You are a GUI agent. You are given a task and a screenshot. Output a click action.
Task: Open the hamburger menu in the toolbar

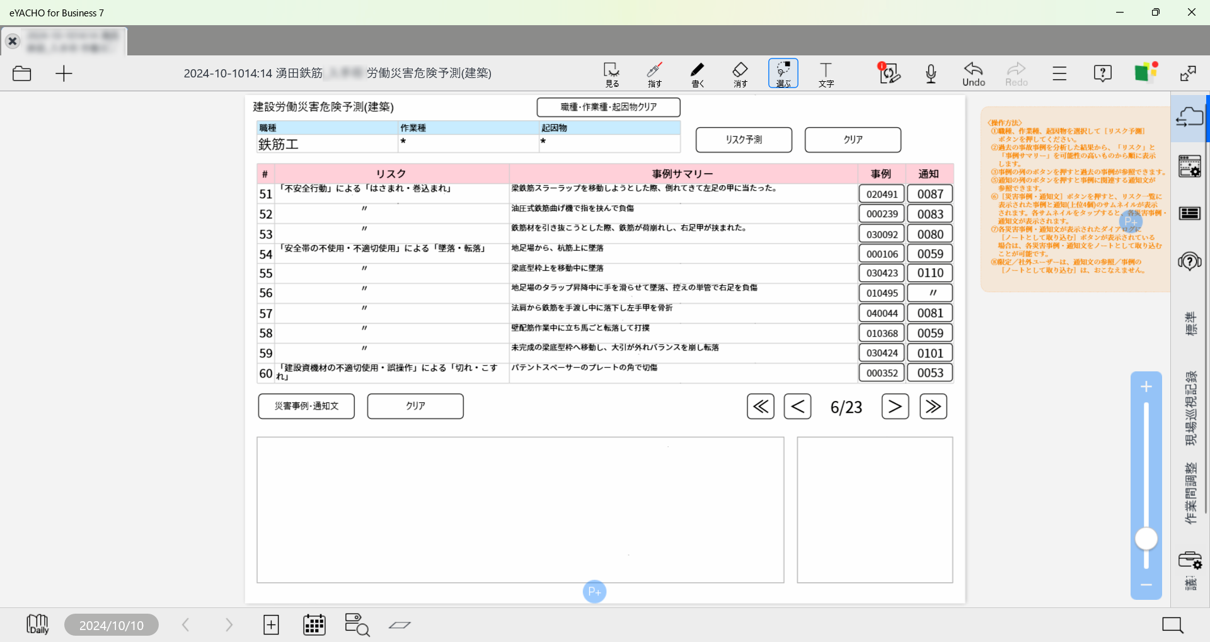(x=1059, y=74)
